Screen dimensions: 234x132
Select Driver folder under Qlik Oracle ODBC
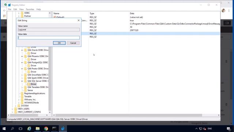(33, 53)
